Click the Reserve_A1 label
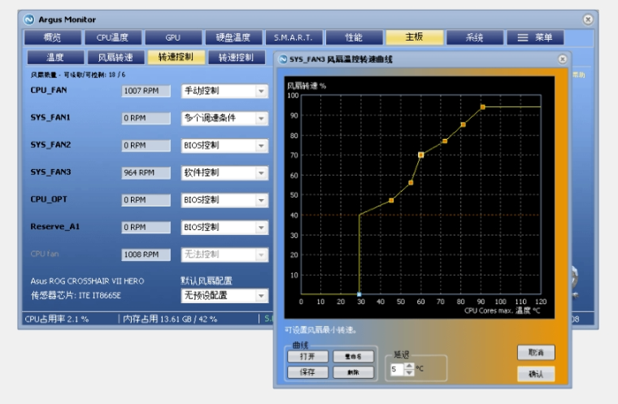 (55, 227)
